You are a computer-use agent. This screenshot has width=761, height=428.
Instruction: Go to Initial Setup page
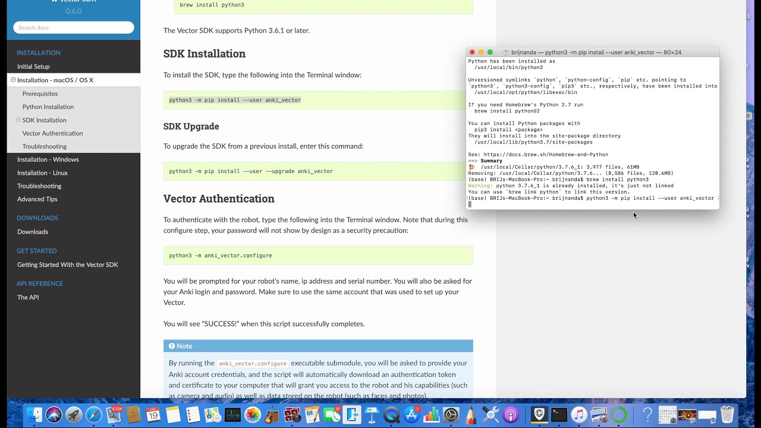click(33, 67)
